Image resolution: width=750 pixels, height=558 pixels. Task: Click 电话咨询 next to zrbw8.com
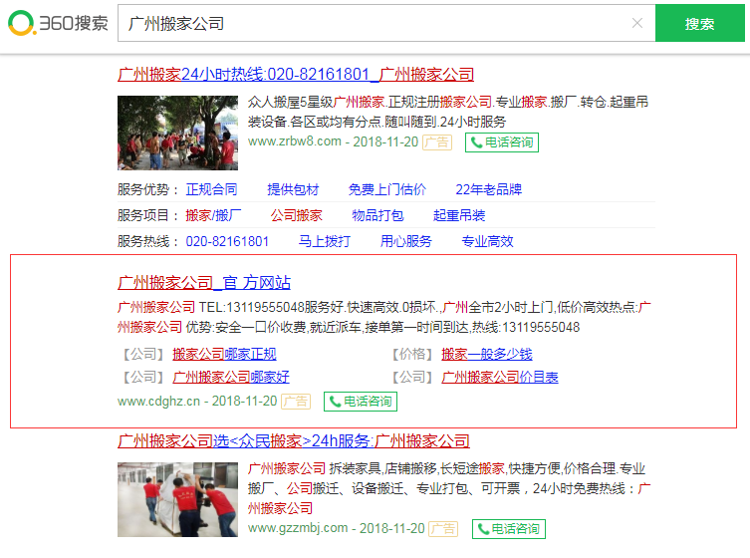pos(501,142)
